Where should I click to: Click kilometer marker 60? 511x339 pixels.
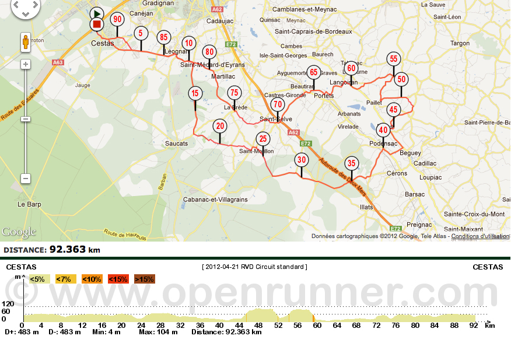(351, 68)
